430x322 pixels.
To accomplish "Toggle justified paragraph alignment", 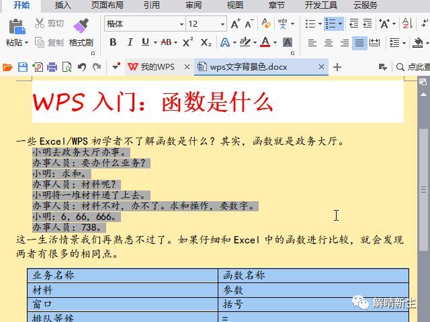I will (x=359, y=43).
